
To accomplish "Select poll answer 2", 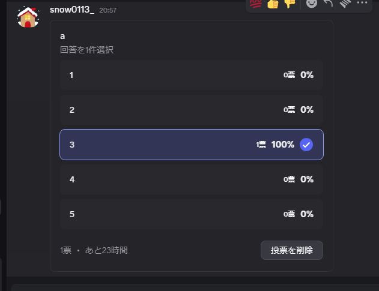I will [x=192, y=110].
